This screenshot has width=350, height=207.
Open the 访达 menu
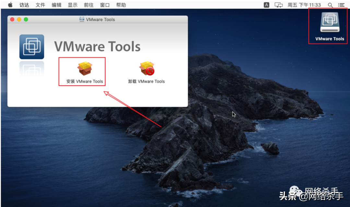24,5
